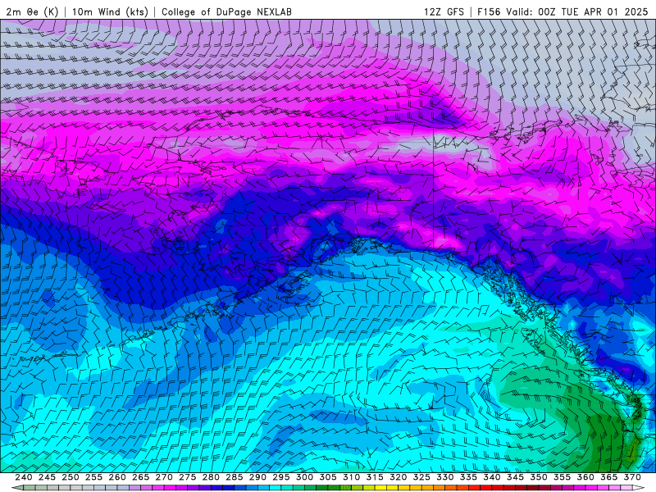Screen dimensions: 656x492
Task: Click the 255 value on the color scale
Action: click(x=93, y=477)
